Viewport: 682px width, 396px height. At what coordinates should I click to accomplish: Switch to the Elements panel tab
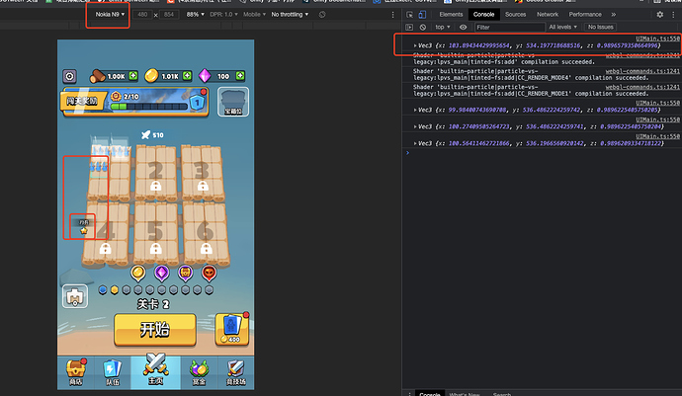point(451,15)
